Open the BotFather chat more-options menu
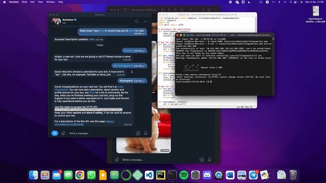Image resolution: width=326 pixels, height=183 pixels. click(x=146, y=21)
